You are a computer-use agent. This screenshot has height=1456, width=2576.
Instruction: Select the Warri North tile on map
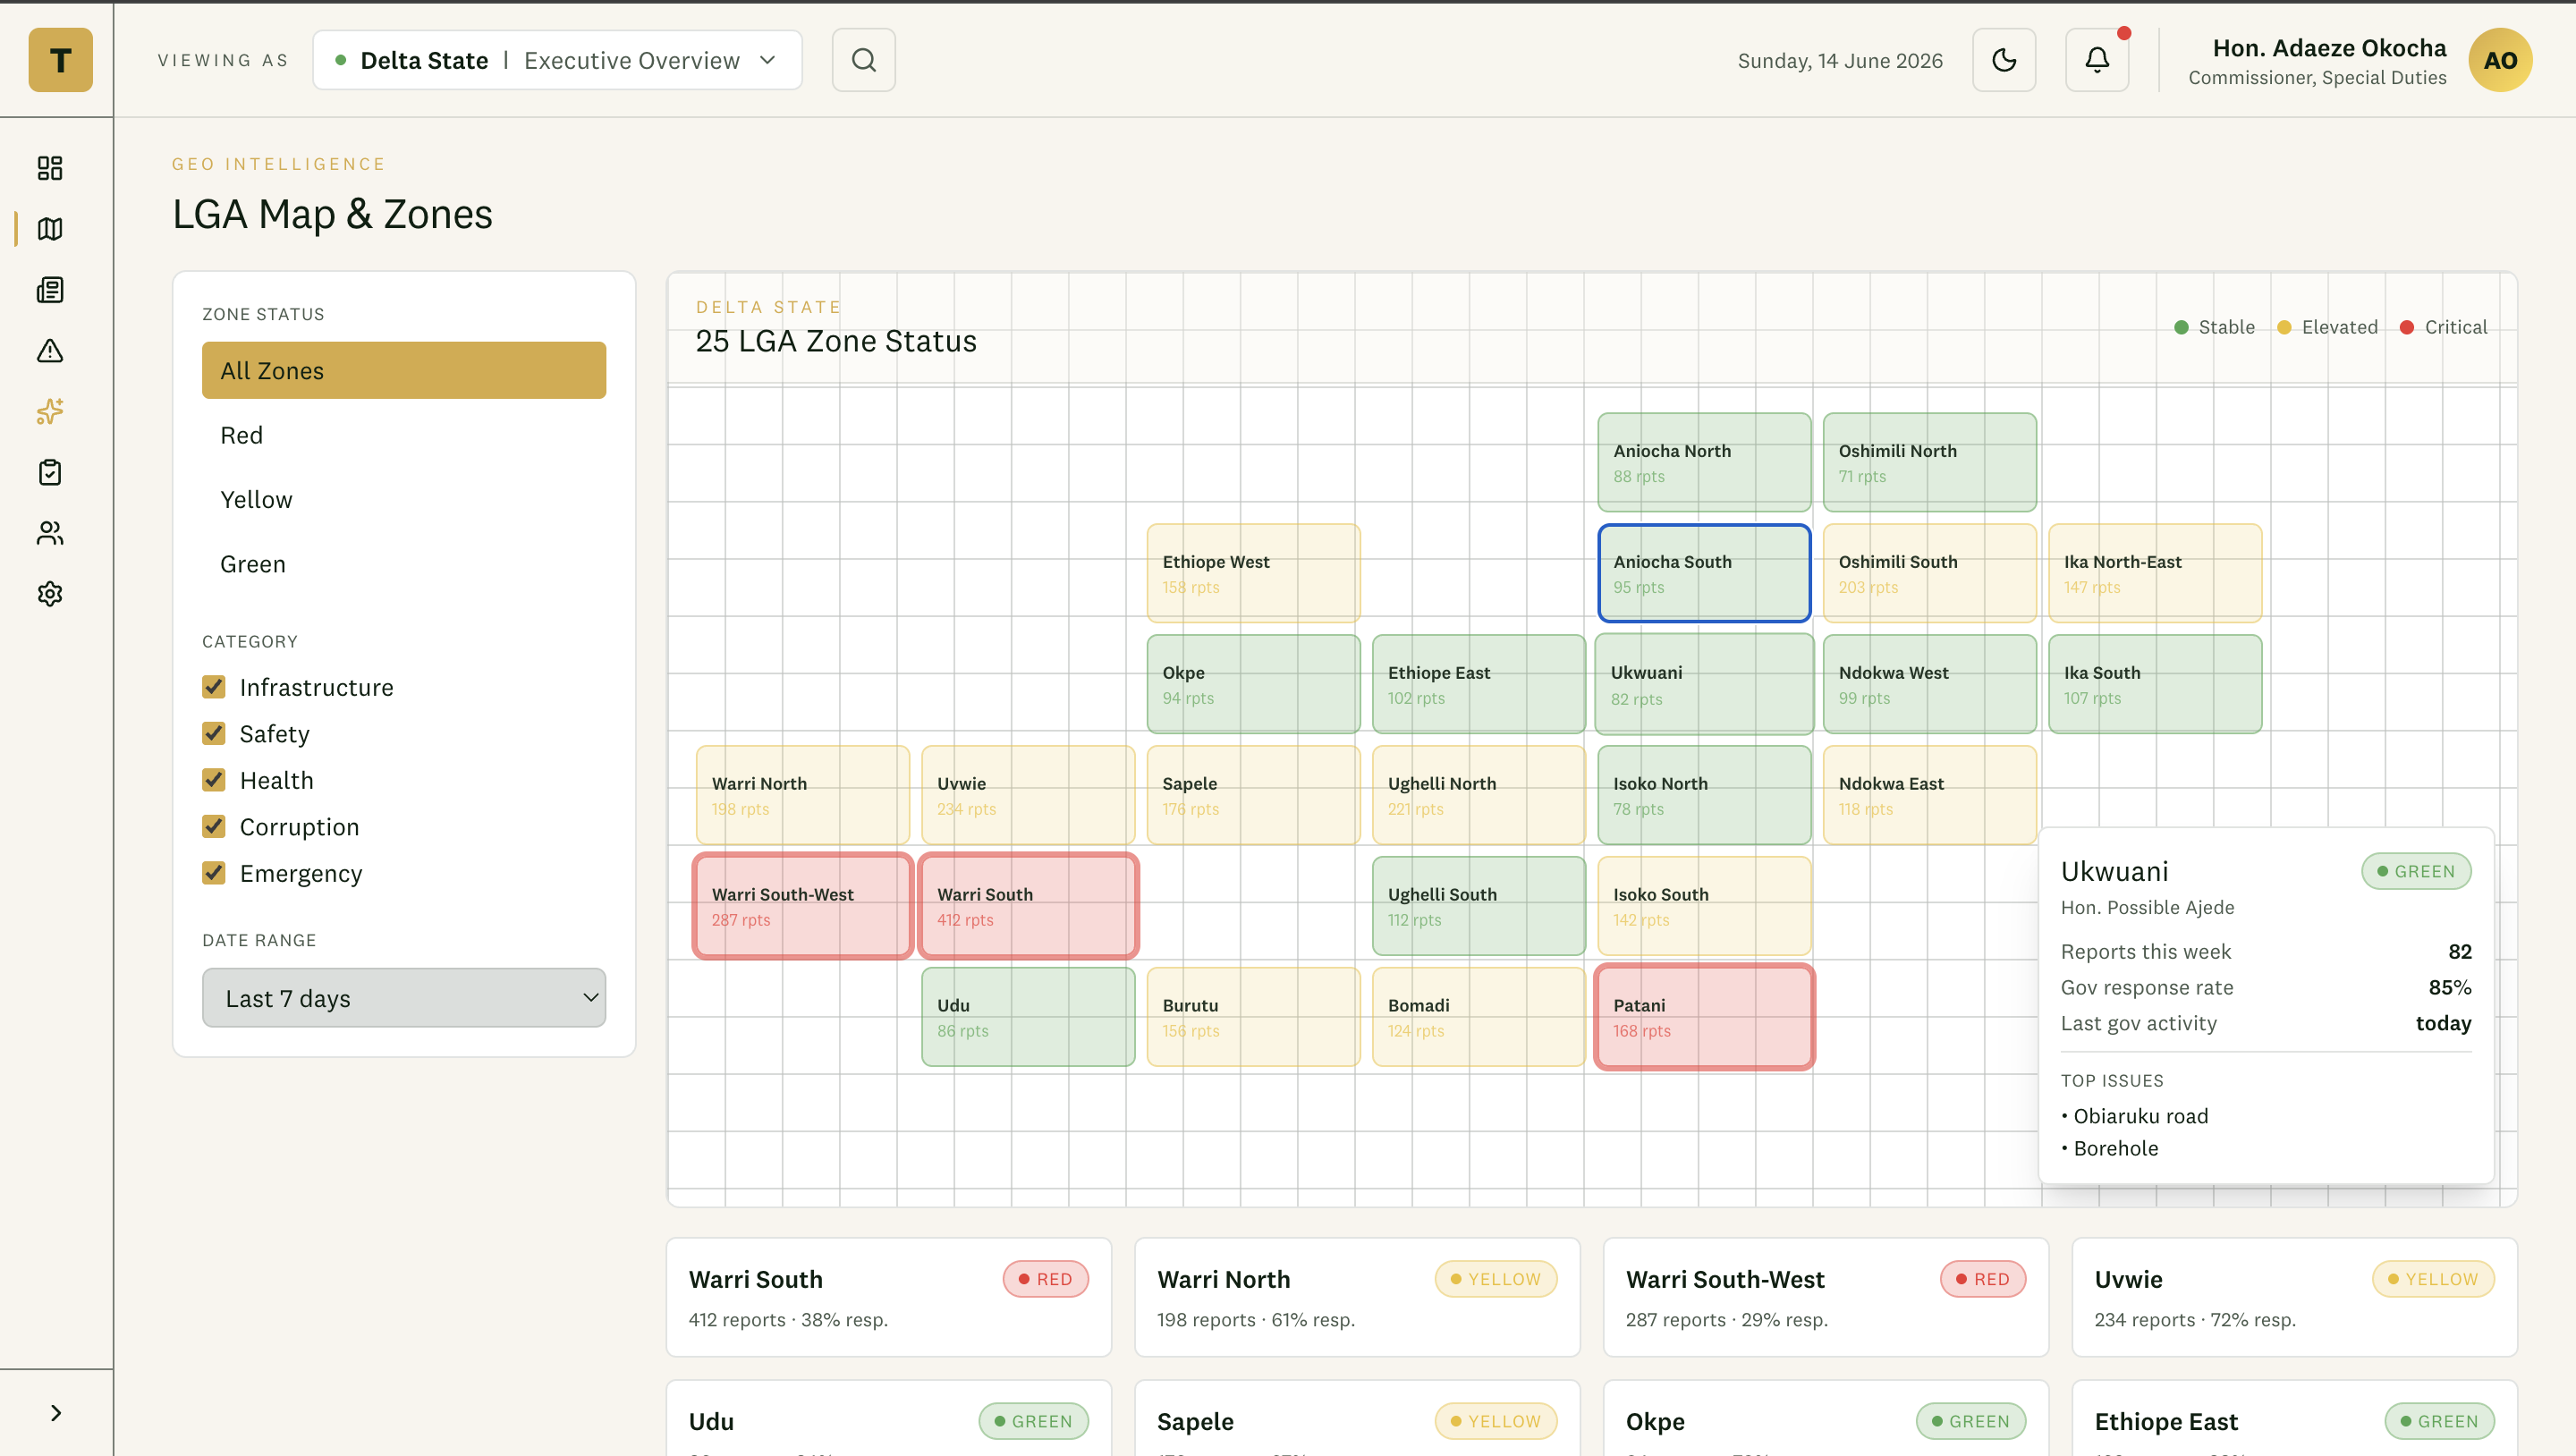pyautogui.click(x=802, y=795)
